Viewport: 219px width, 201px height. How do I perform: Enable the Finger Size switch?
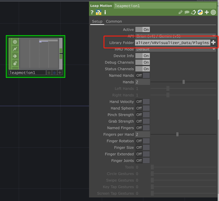[143, 147]
